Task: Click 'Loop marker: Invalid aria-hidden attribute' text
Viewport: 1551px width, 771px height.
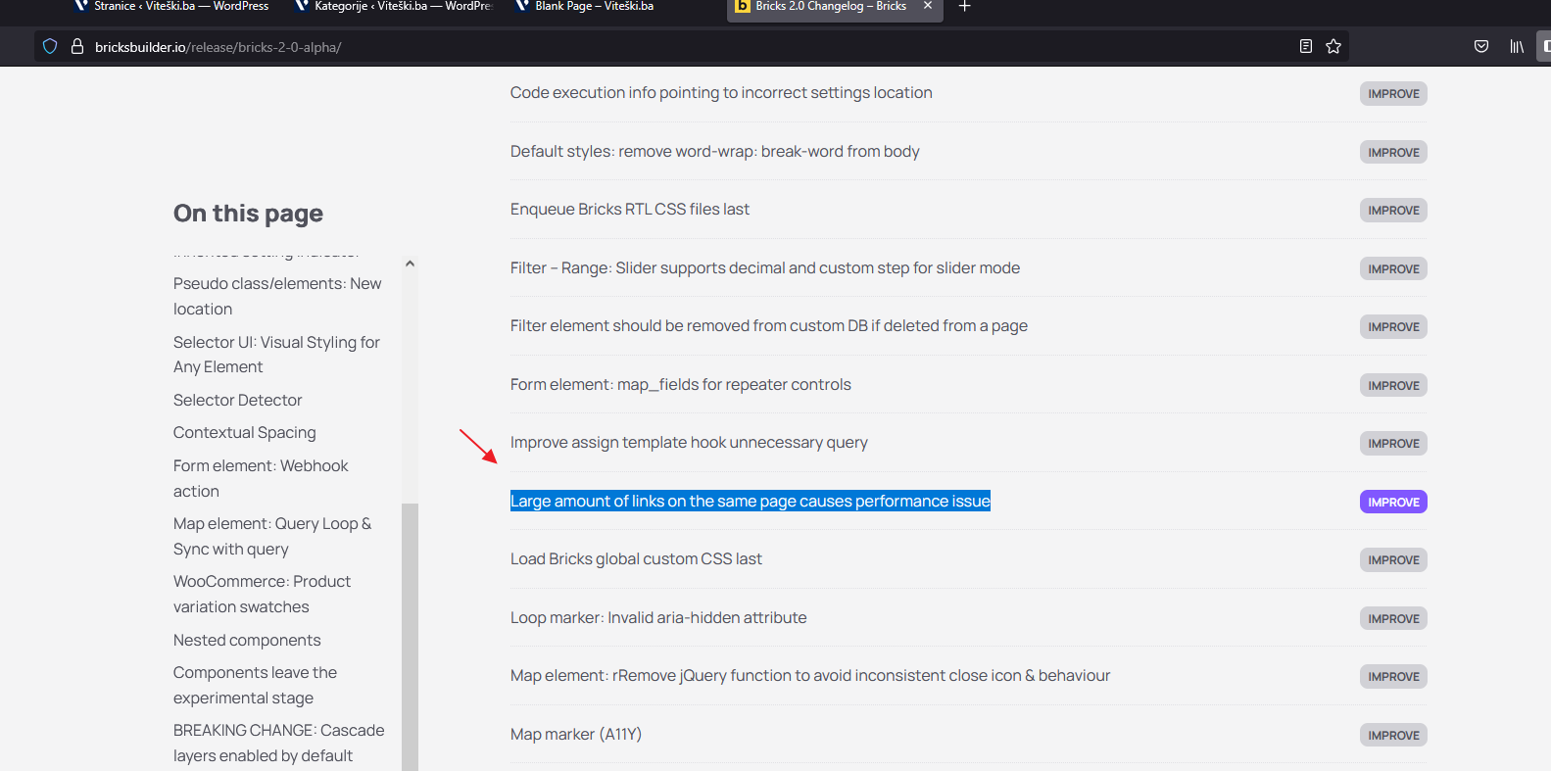Action: click(x=658, y=617)
